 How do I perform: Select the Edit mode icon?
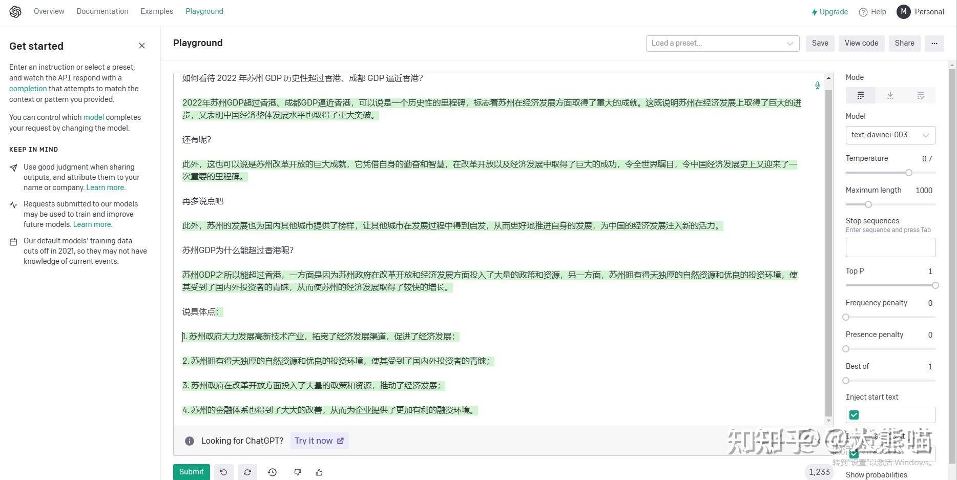tap(921, 95)
